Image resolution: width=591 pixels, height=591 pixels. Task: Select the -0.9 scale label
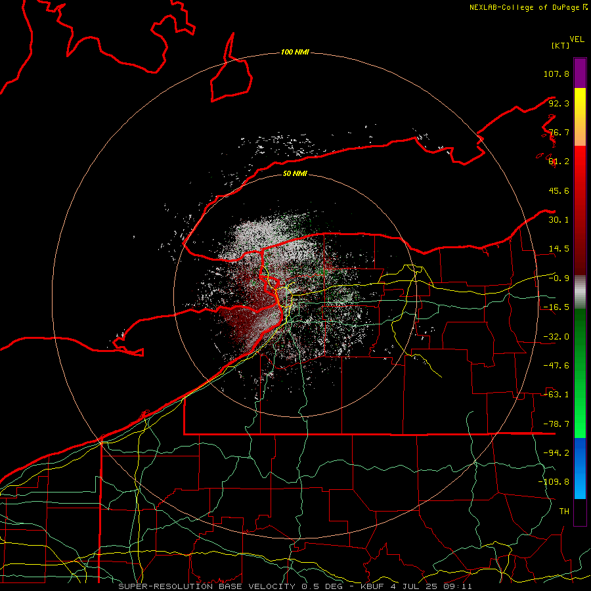(x=559, y=278)
